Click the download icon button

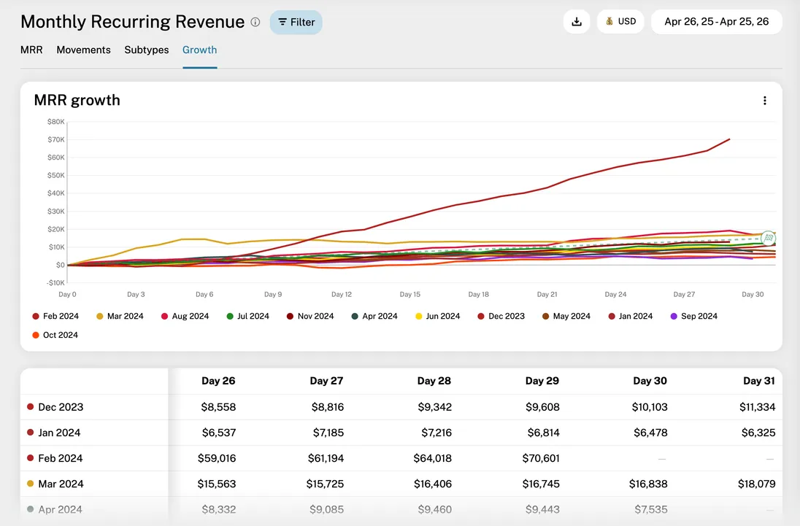tap(577, 21)
